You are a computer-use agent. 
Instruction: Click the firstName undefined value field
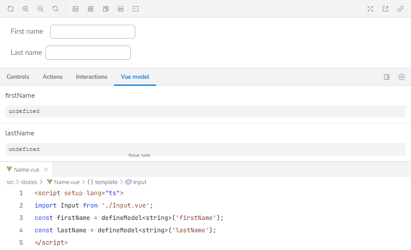pos(205,111)
